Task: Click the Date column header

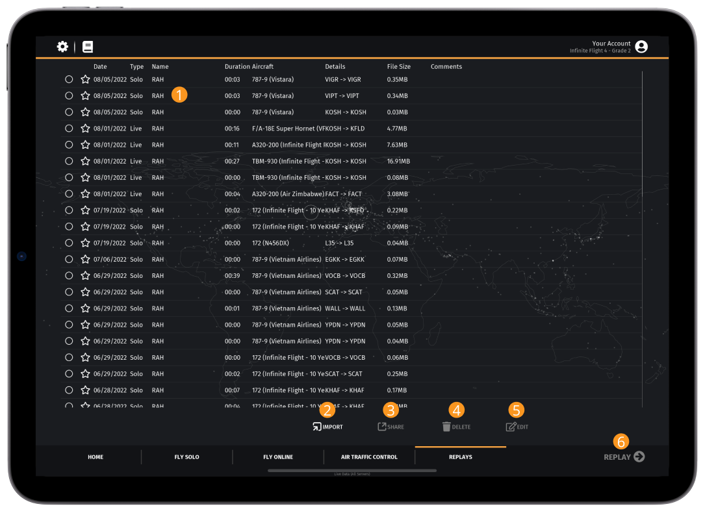Action: [100, 66]
